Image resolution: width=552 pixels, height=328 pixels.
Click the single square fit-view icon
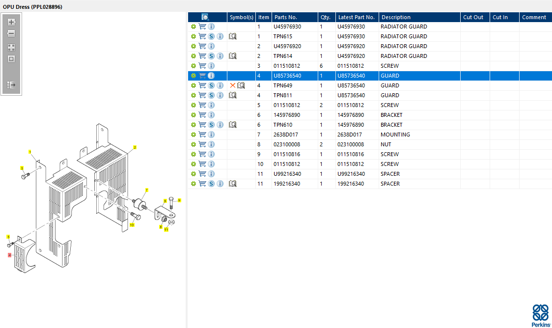coord(11,59)
